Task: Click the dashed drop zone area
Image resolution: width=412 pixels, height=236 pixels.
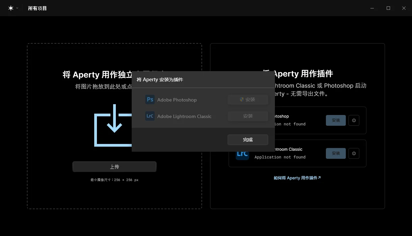Action: pos(114,126)
